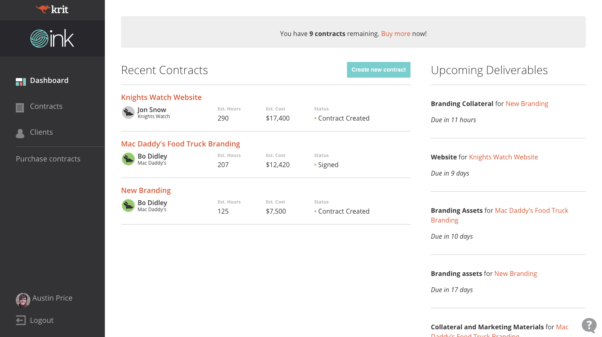Click the krit kangaroo logo
The image size is (602, 337).
52,9
